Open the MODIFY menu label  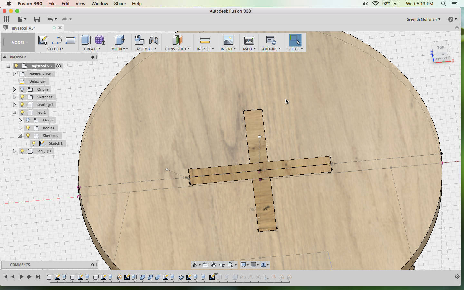pyautogui.click(x=120, y=49)
